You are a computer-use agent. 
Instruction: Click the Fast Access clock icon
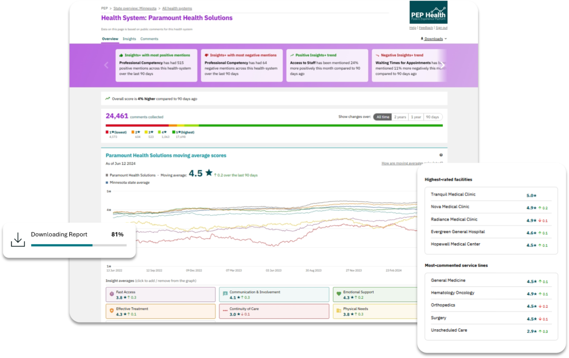[x=112, y=294]
